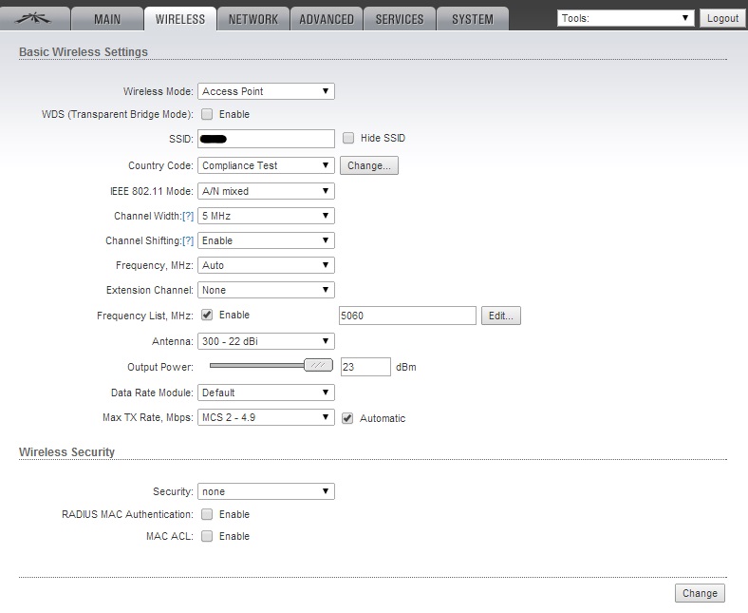This screenshot has width=748, height=613.
Task: Toggle the Frequency List Enable checkbox
Action: click(x=207, y=315)
